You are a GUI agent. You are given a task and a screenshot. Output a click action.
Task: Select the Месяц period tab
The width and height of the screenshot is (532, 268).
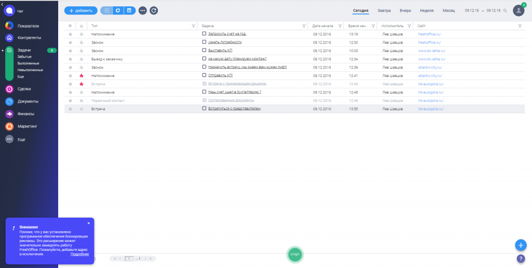(x=448, y=10)
